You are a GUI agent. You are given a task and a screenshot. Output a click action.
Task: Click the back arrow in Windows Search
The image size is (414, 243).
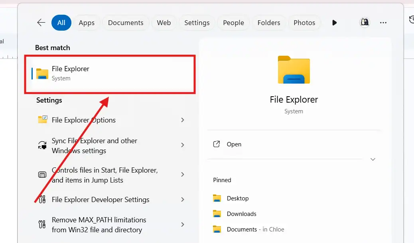(x=41, y=23)
